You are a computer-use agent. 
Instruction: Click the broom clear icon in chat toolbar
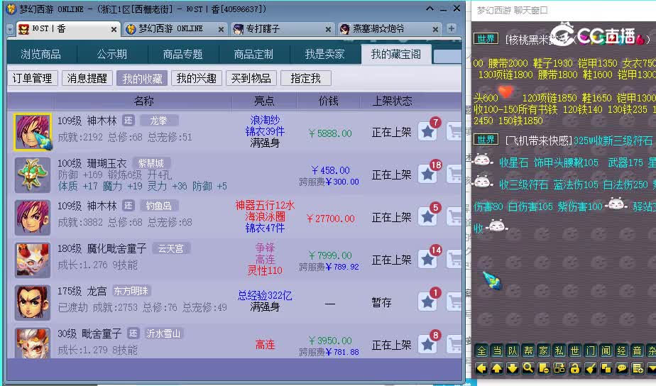590,368
